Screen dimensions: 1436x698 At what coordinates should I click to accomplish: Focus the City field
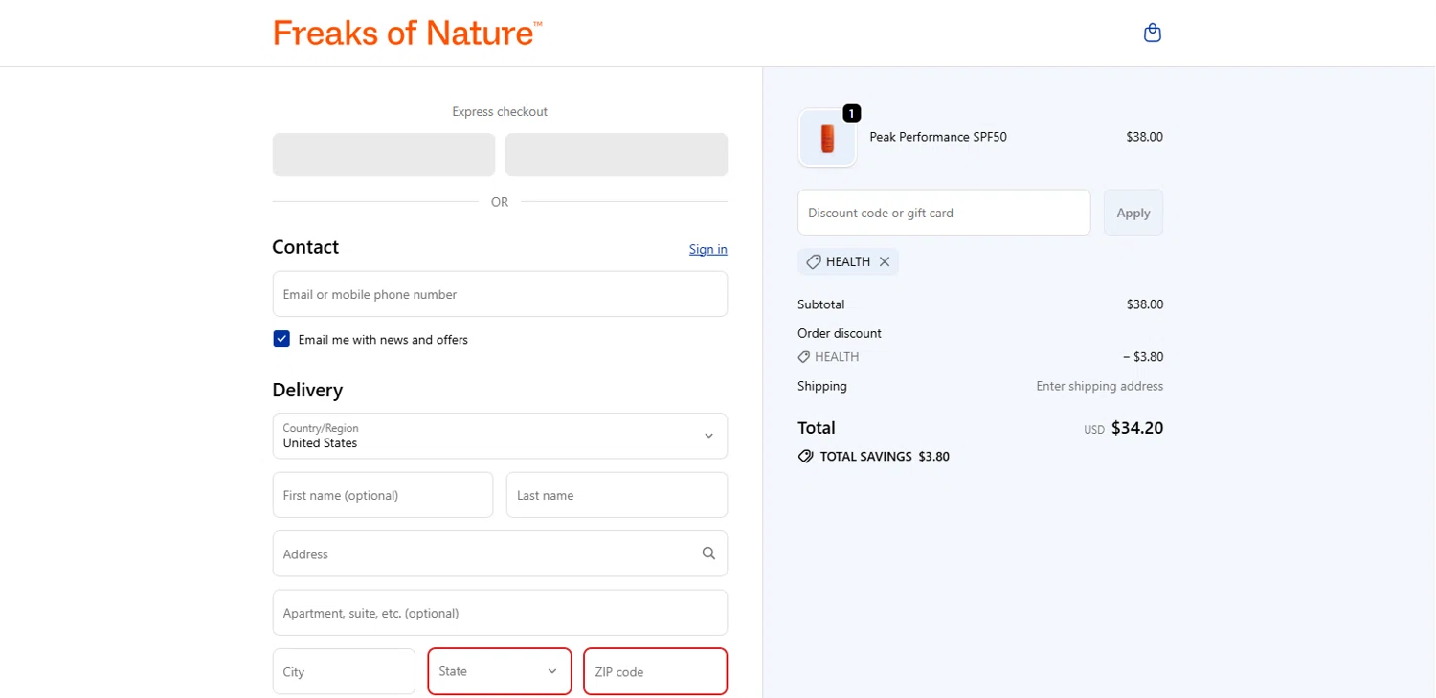point(344,671)
